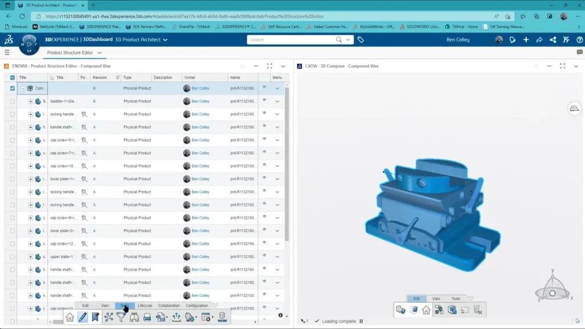The height and width of the screenshot is (329, 585).
Task: Collapse the Compound Vise root node
Action: (23, 88)
